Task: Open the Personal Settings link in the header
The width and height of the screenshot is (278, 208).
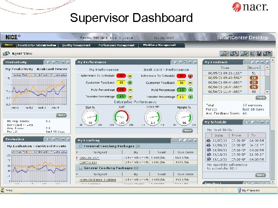Action: (x=92, y=38)
